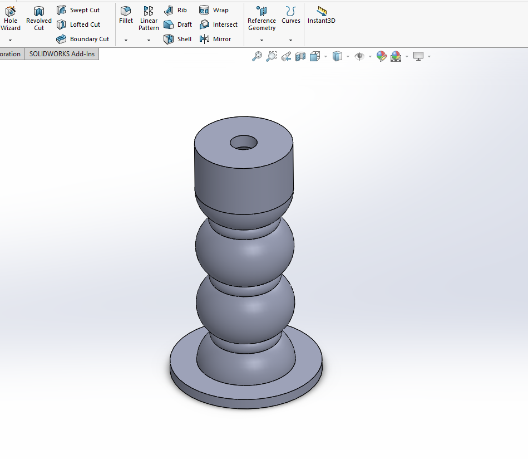The height and width of the screenshot is (459, 528).
Task: Toggle Instant3D mode
Action: click(321, 16)
